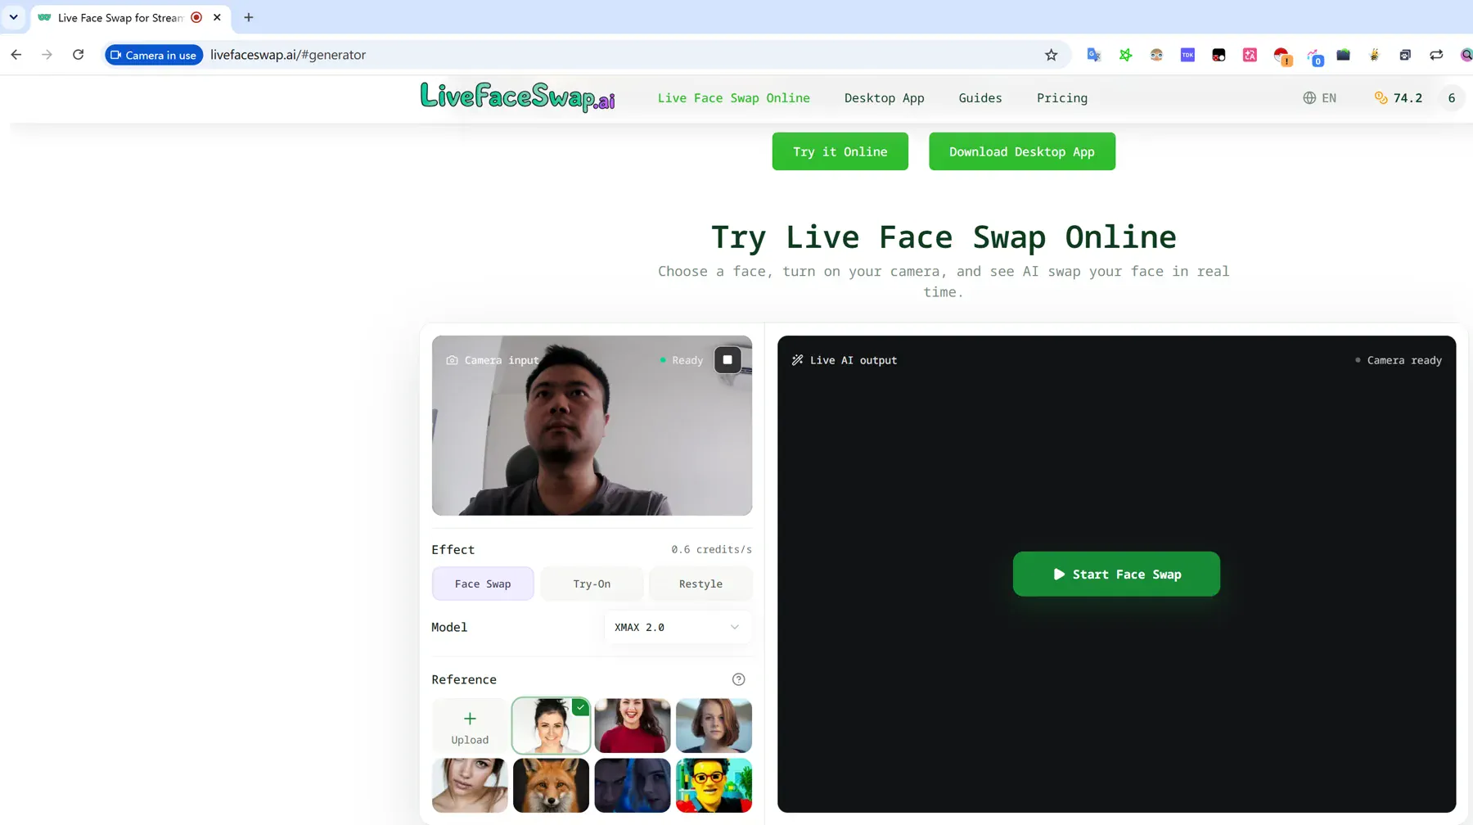This screenshot has height=825, width=1473.
Task: Open the Camera in use indicator chip
Action: [154, 55]
